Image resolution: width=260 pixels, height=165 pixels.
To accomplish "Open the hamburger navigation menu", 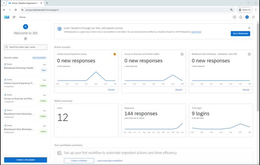I will click(14, 17).
